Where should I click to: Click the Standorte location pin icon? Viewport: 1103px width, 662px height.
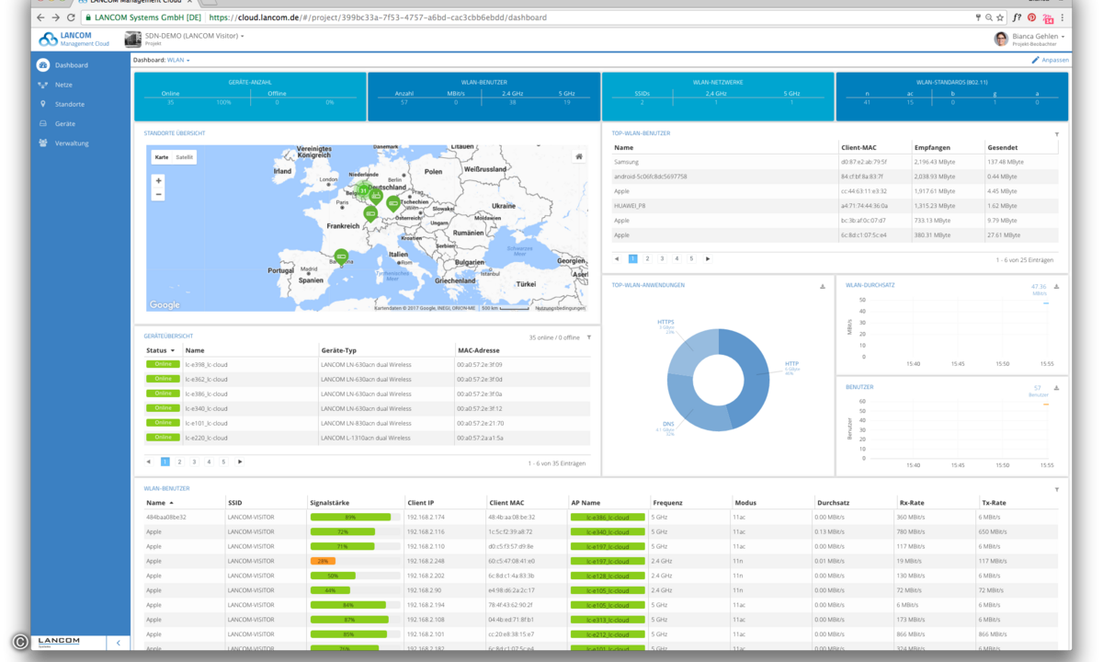(x=42, y=104)
